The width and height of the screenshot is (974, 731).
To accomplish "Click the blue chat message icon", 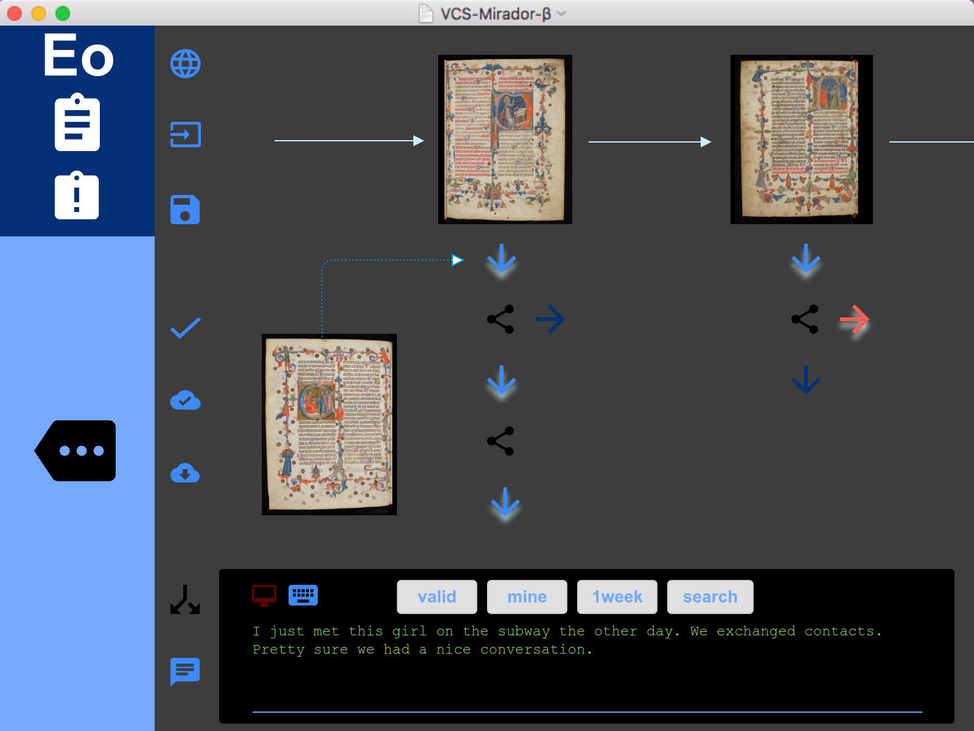I will pos(185,672).
